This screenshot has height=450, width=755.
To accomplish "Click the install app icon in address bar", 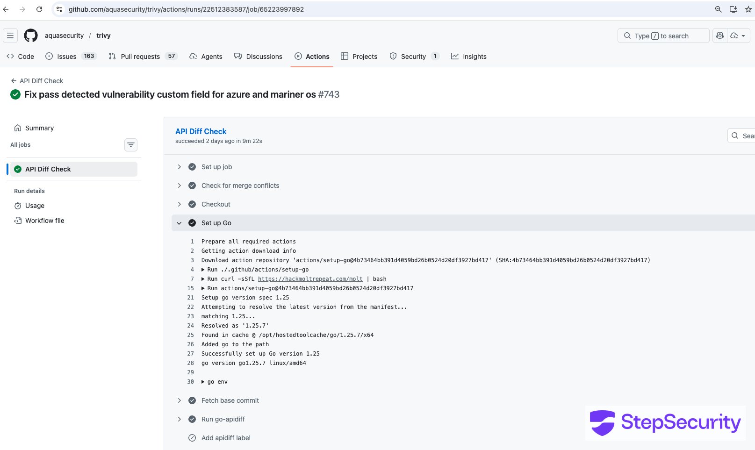I will 733,9.
